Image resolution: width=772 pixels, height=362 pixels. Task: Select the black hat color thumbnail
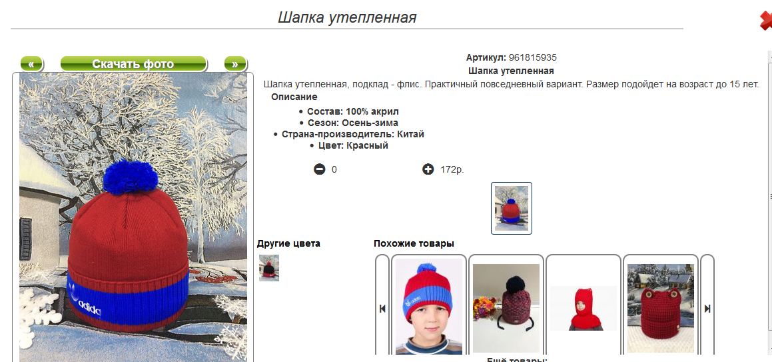269,268
